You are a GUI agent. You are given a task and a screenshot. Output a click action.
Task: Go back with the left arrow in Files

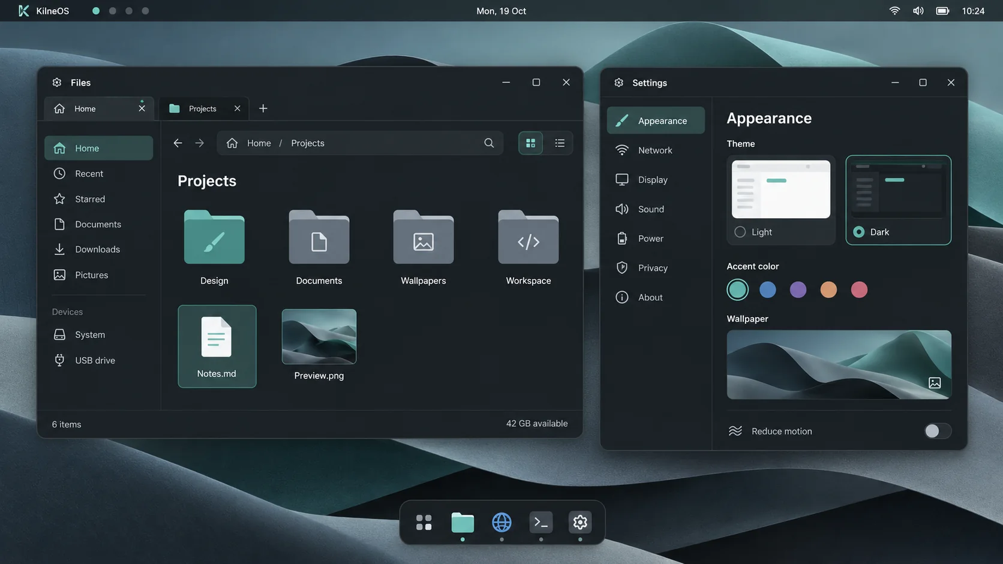click(178, 143)
